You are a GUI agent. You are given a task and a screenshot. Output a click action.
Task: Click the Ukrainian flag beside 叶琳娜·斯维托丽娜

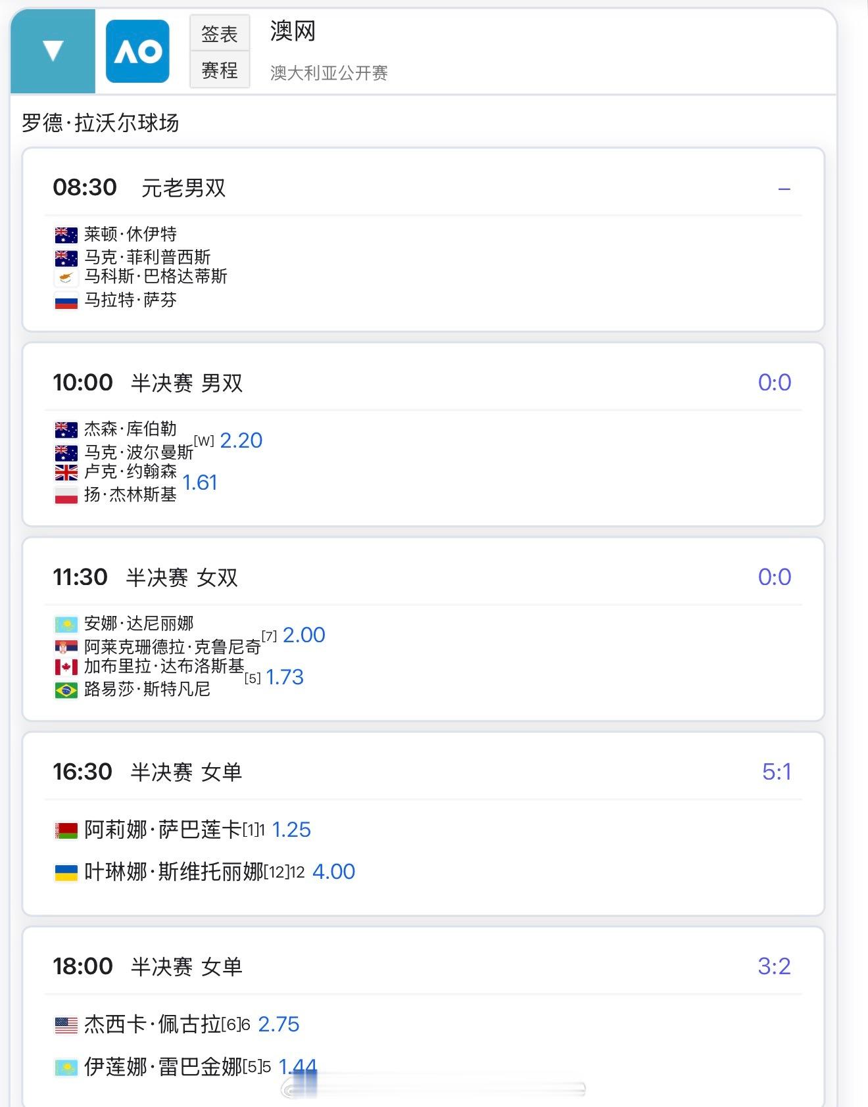[x=66, y=872]
